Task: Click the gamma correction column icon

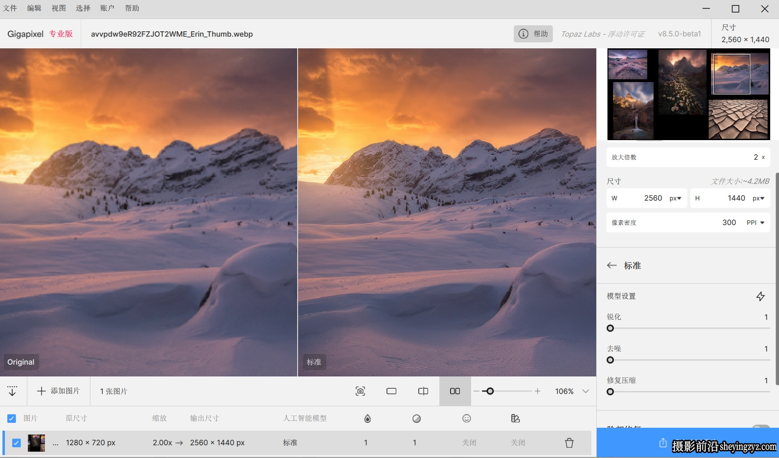Action: pyautogui.click(x=515, y=418)
